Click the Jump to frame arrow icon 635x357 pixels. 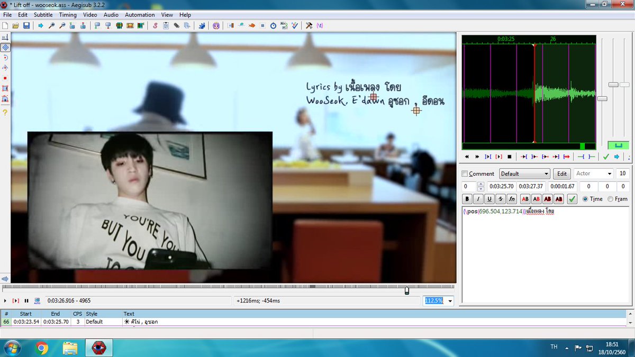click(x=41, y=25)
